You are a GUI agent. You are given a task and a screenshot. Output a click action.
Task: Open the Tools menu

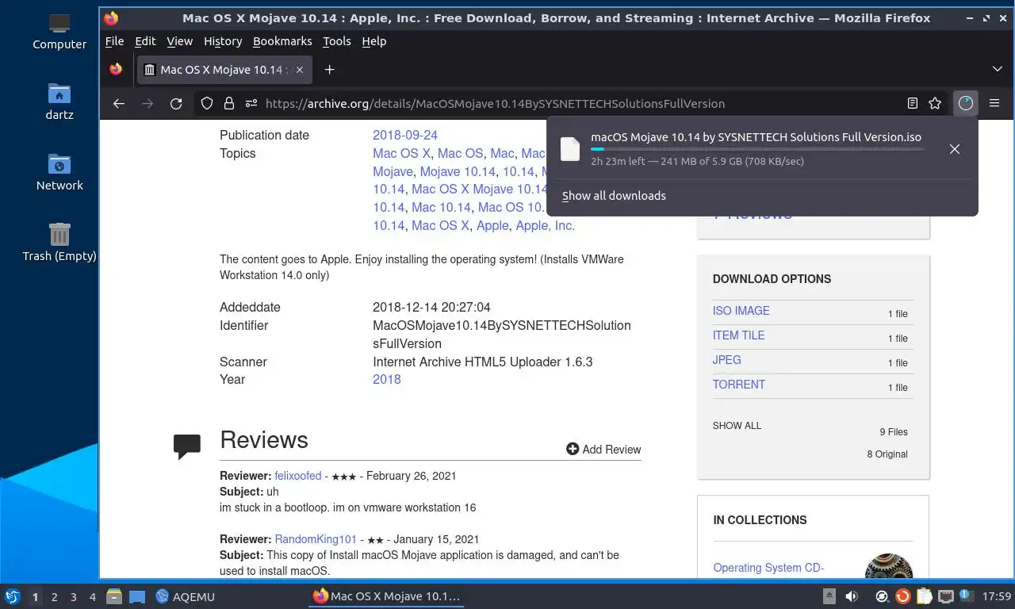336,41
